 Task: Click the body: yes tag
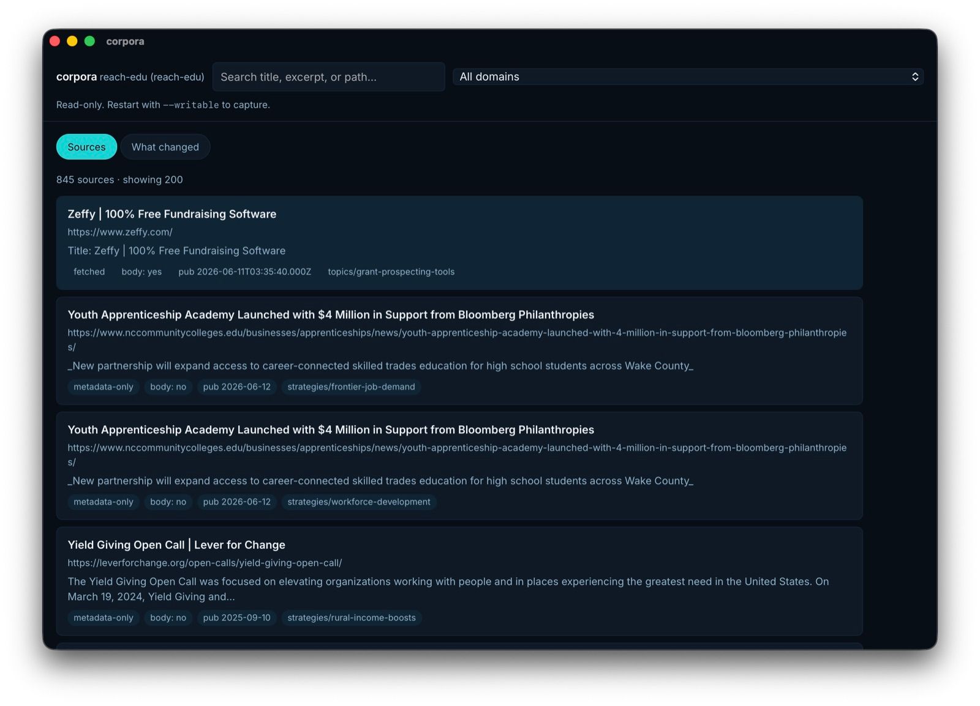click(141, 272)
